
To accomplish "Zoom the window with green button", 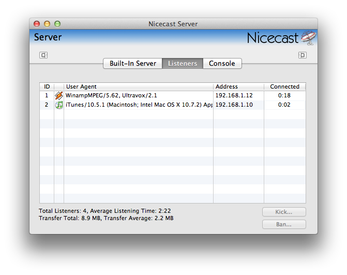I will click(57, 24).
